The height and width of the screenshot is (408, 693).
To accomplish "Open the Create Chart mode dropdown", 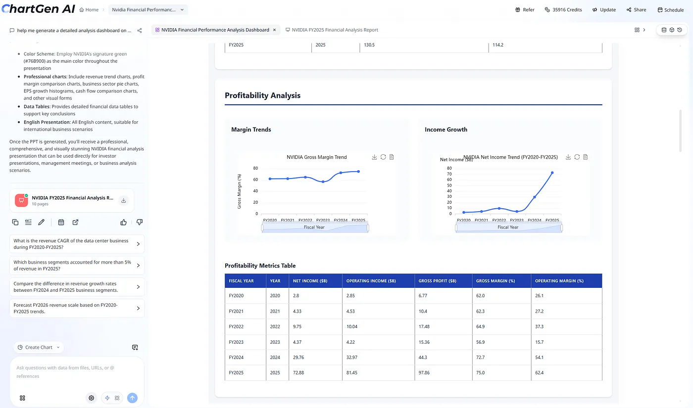I will click(39, 347).
